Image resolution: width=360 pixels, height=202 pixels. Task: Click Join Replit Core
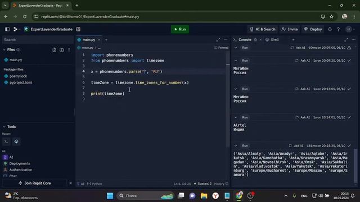tap(35, 183)
